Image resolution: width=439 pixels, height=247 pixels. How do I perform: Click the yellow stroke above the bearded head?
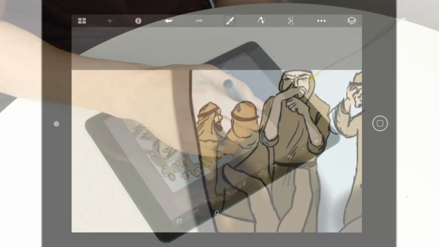(x=316, y=75)
